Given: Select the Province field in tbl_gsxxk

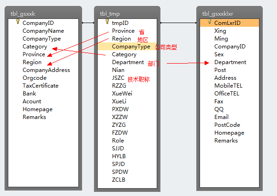Looking at the screenshot, I should click(34, 54).
